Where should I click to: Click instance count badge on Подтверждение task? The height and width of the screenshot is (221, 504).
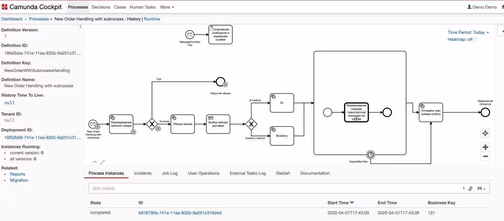(x=133, y=132)
